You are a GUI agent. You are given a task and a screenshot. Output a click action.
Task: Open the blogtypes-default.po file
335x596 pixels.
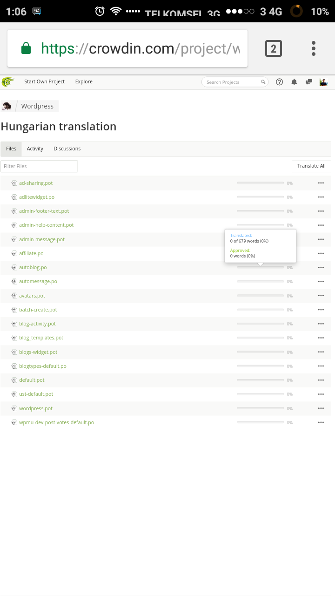pyautogui.click(x=42, y=366)
